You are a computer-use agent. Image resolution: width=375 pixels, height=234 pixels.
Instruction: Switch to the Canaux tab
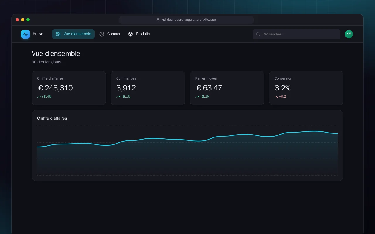pyautogui.click(x=110, y=34)
